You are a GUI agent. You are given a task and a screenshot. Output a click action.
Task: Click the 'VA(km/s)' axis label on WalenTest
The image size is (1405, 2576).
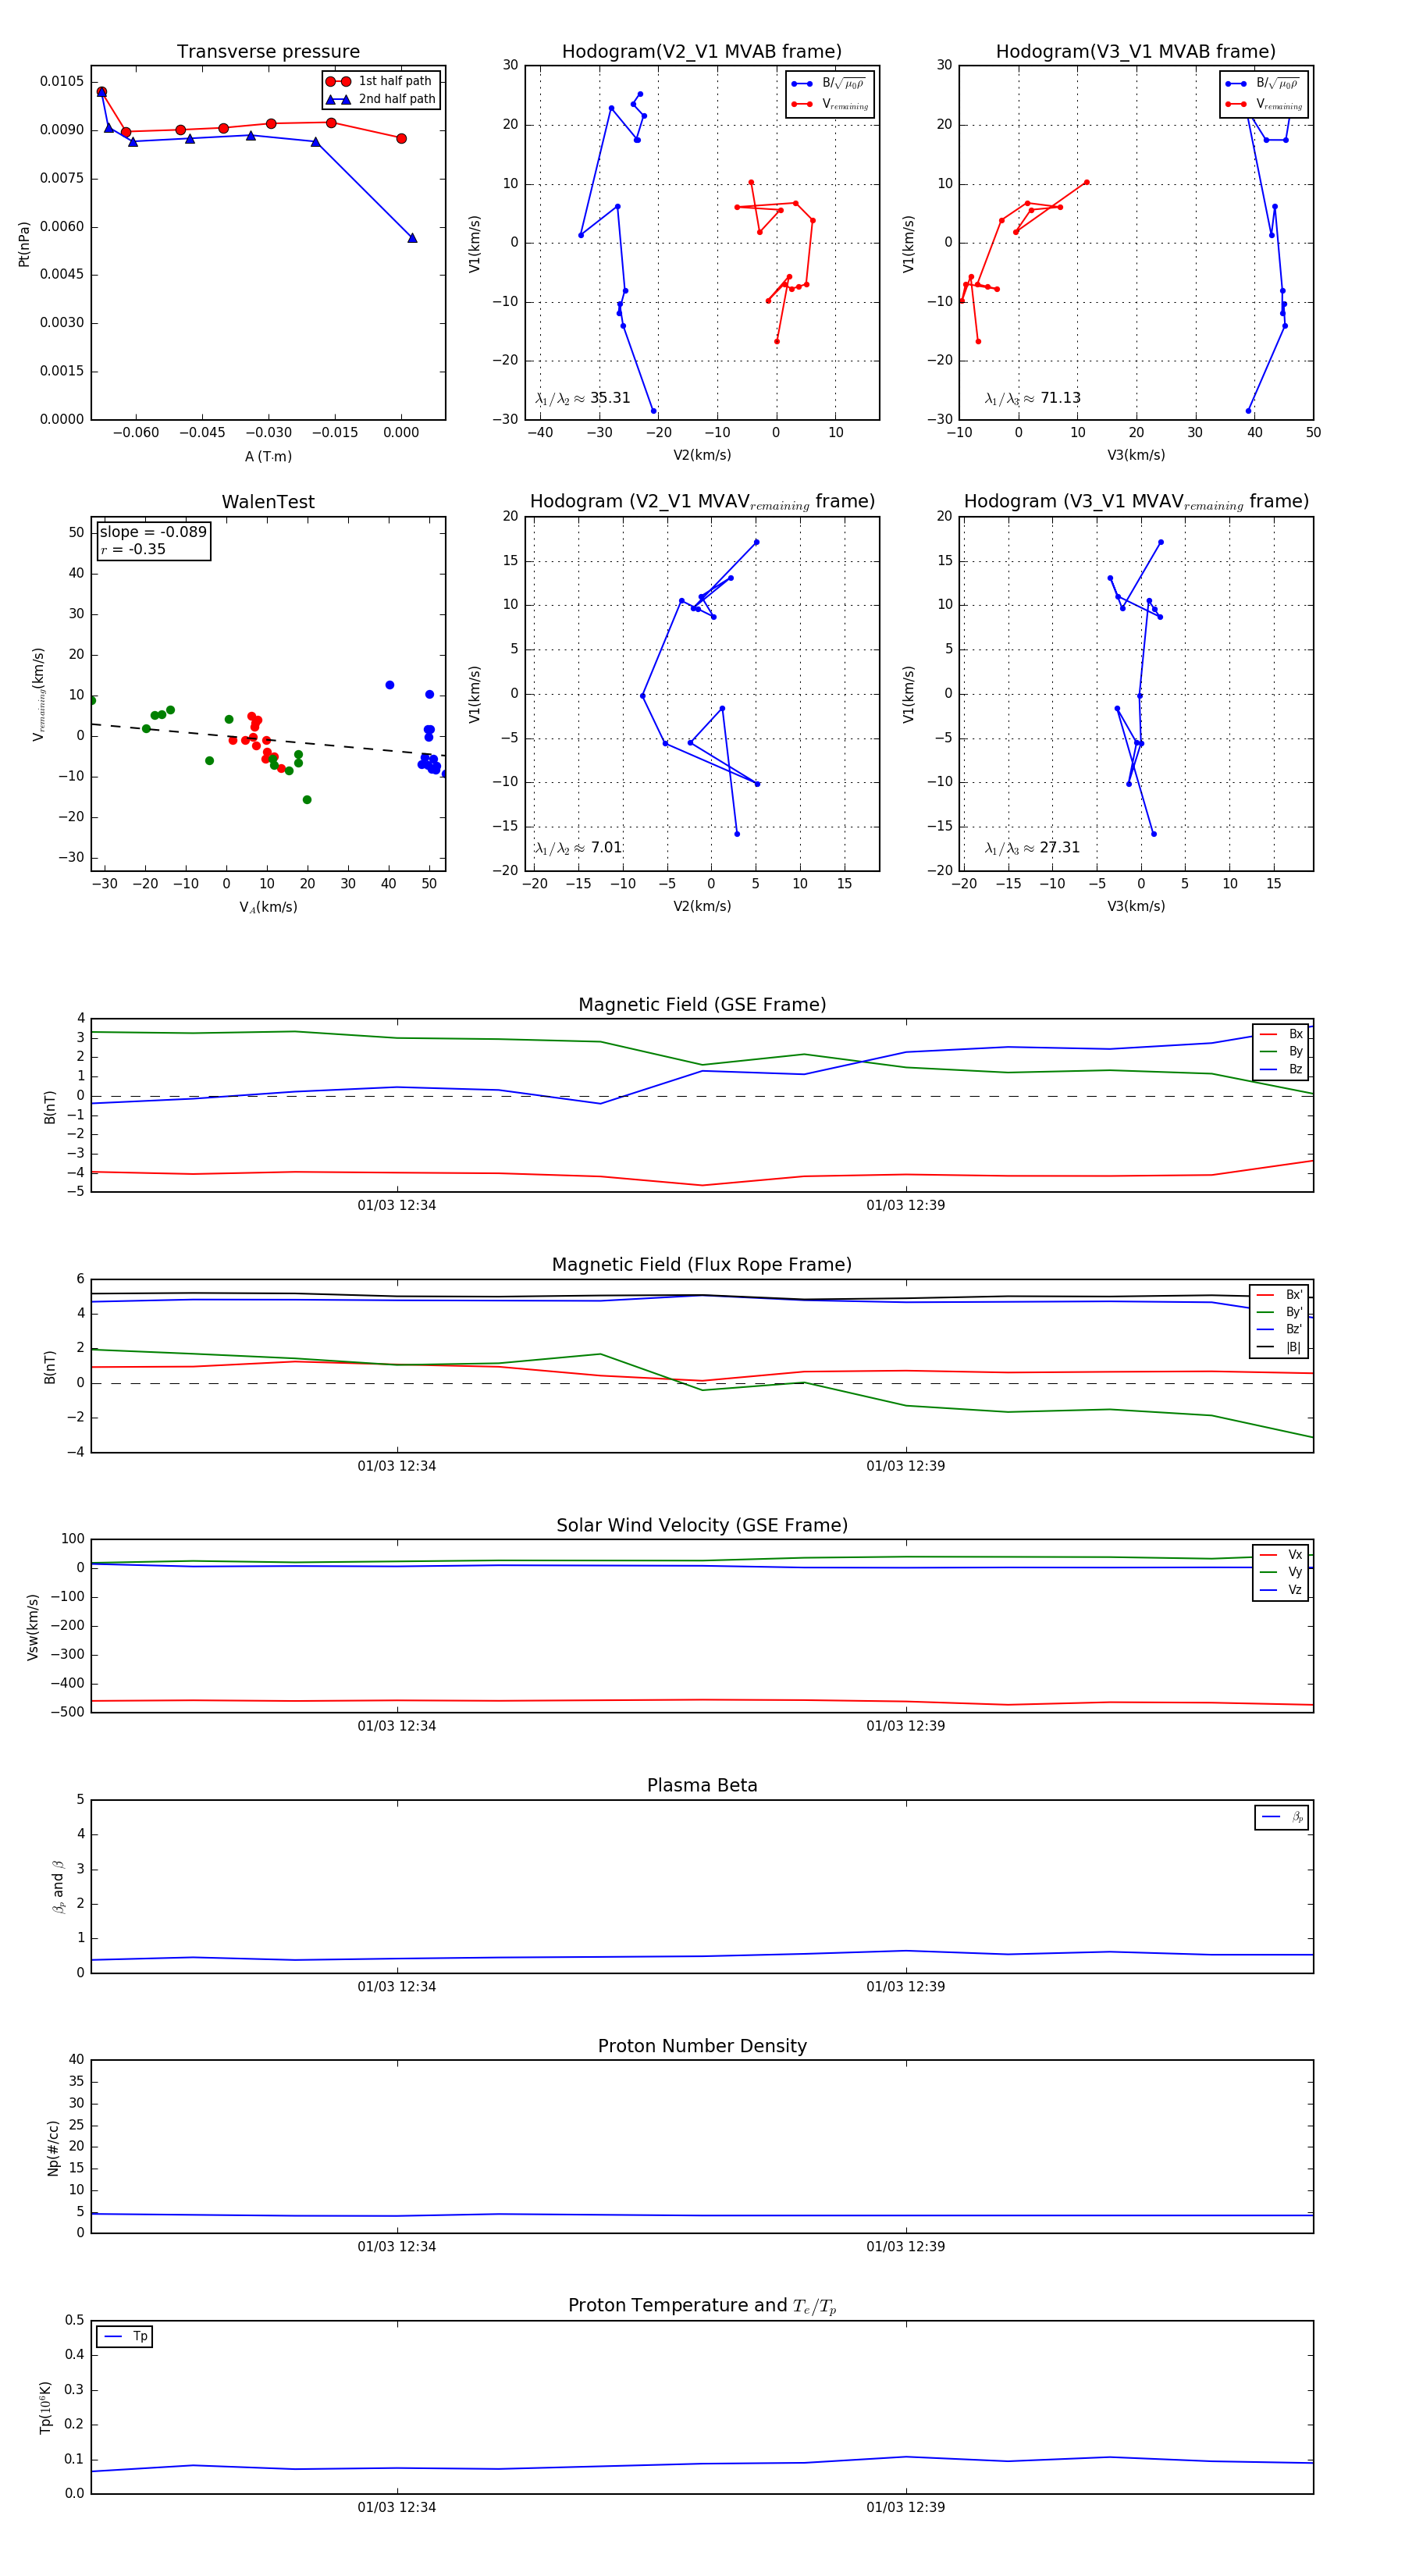[268, 908]
